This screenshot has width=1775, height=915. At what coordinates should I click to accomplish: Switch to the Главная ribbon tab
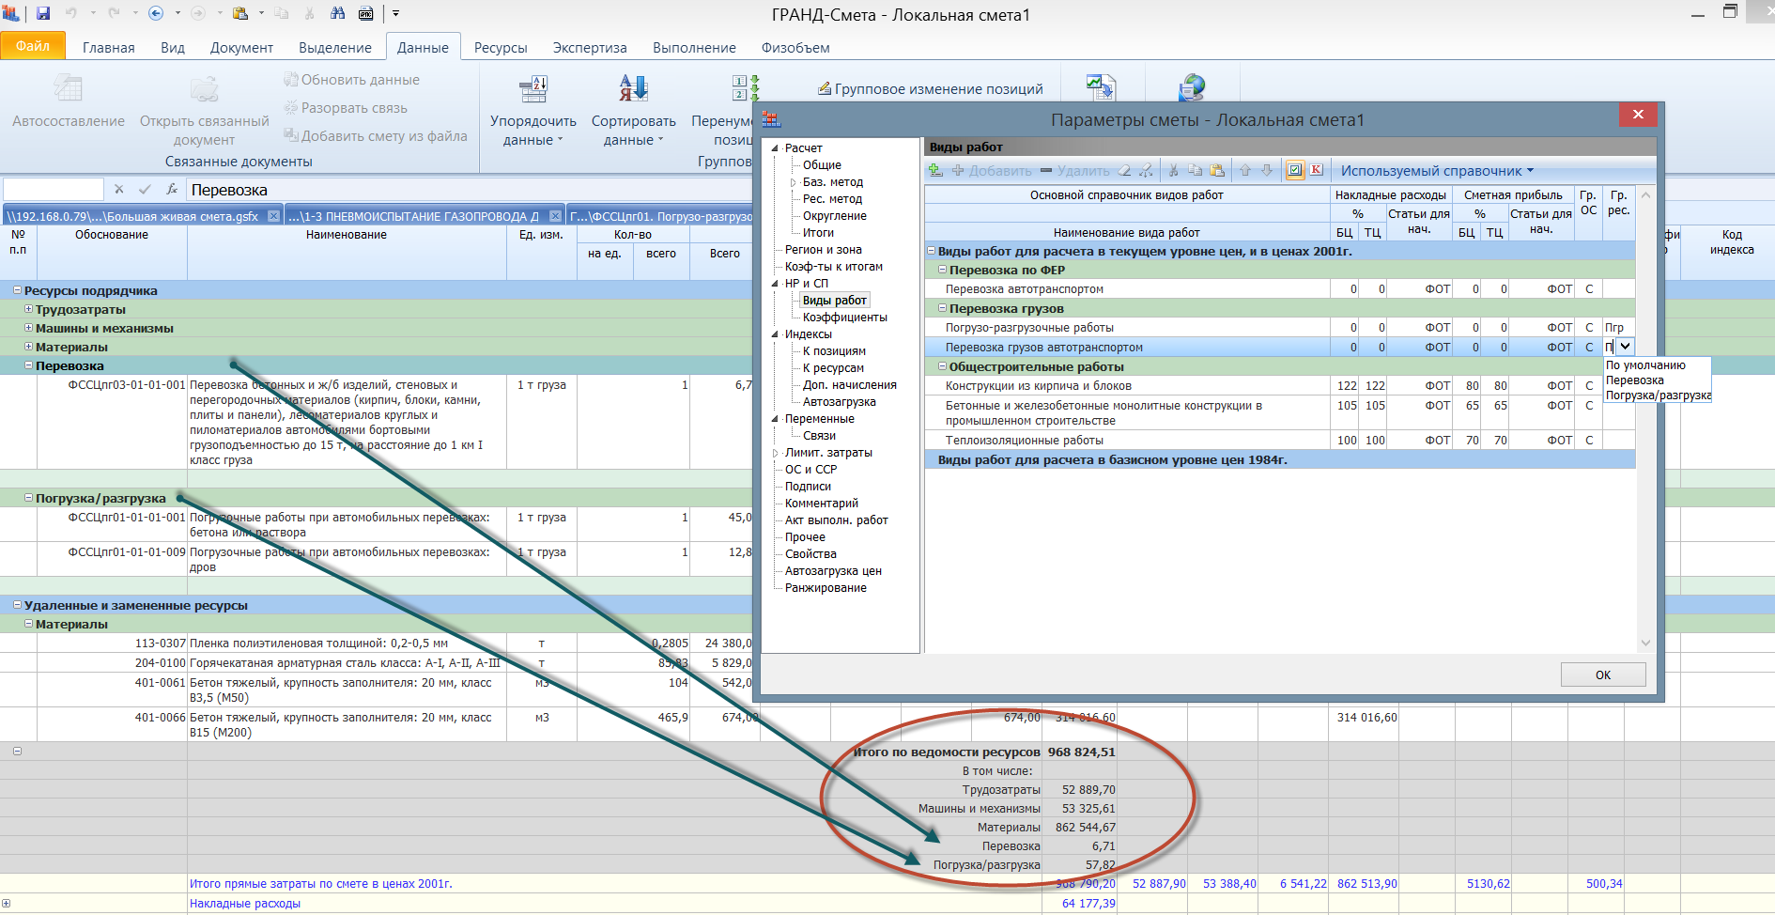[109, 47]
